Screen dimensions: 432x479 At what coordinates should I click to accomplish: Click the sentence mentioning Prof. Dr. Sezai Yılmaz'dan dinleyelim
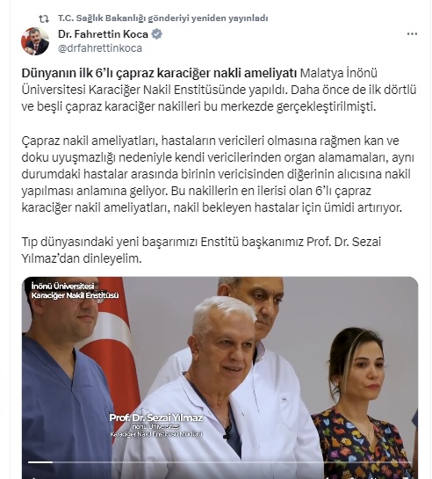click(x=201, y=250)
